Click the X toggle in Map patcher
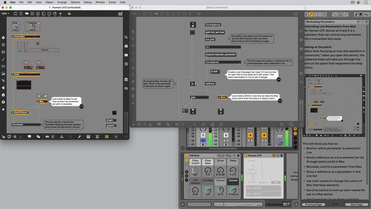 pos(192,84)
